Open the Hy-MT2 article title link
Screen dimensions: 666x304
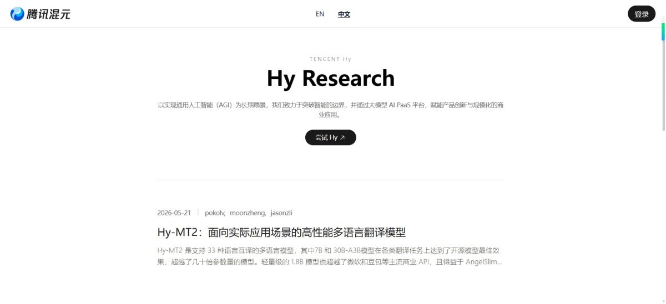pos(282,232)
